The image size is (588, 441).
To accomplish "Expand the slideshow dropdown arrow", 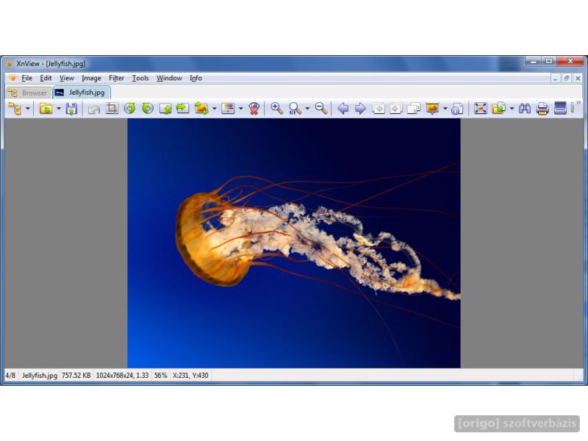I will click(x=445, y=109).
